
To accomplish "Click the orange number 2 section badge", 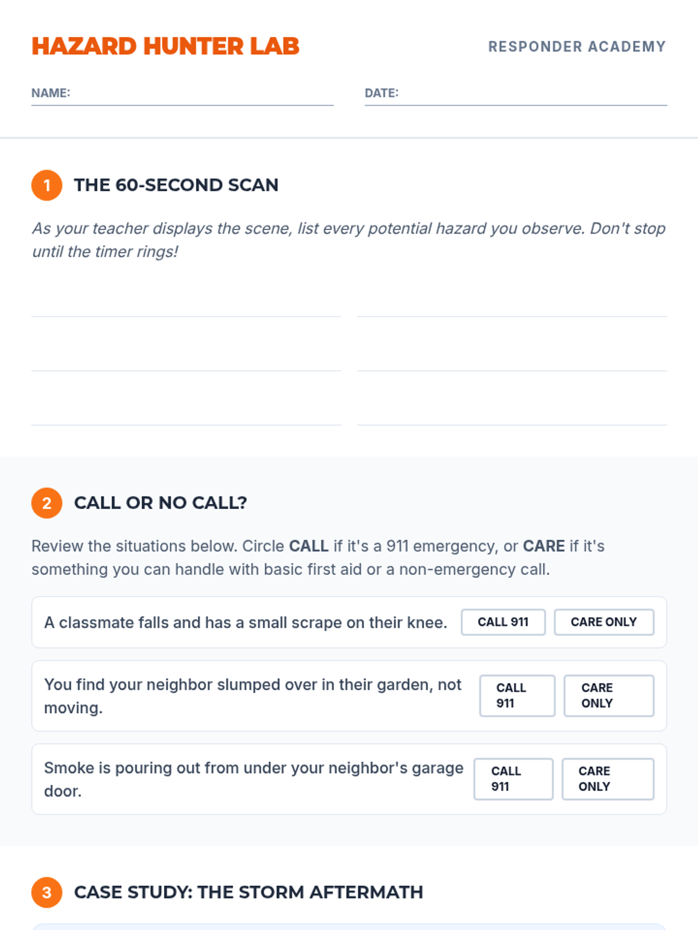I will coord(47,503).
